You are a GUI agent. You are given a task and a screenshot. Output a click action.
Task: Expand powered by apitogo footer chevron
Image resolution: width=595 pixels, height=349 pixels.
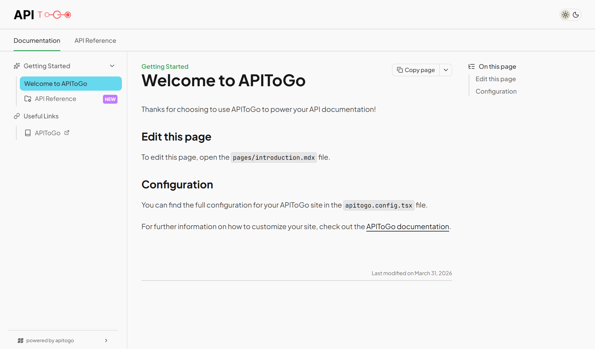pyautogui.click(x=106, y=340)
